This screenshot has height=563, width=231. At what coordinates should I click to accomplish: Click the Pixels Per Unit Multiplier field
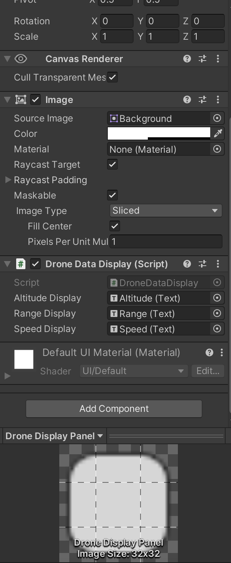(x=166, y=242)
